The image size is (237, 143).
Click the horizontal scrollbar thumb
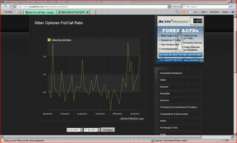(x=102, y=137)
